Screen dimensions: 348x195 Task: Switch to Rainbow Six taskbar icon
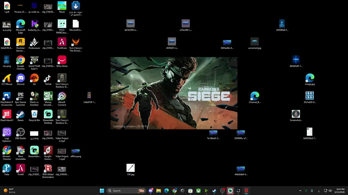click(x=246, y=191)
